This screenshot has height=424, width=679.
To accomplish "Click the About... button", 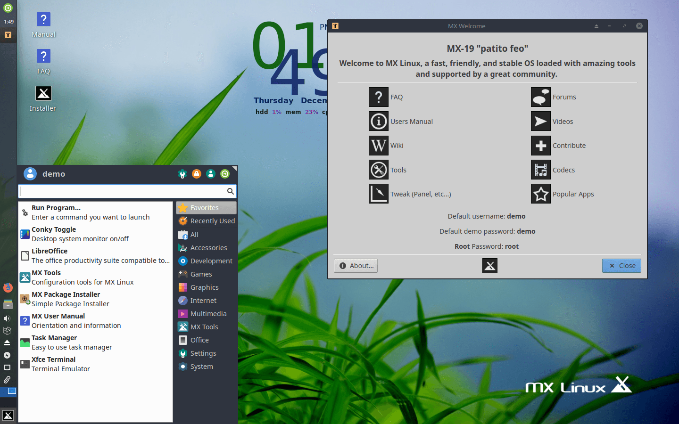I will pyautogui.click(x=356, y=266).
